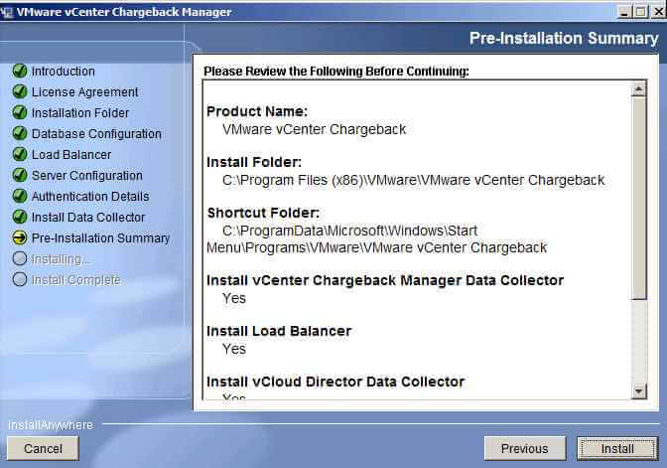
Task: Click the C:\Program Files (x86) install path
Action: 413,180
